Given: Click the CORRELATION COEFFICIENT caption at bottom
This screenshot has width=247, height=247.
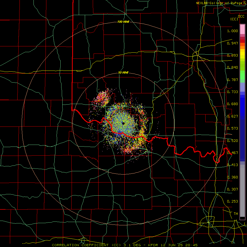Looking at the screenshot, I should click(x=80, y=245).
